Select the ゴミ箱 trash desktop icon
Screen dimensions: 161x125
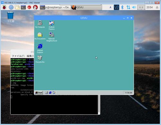(10, 17)
